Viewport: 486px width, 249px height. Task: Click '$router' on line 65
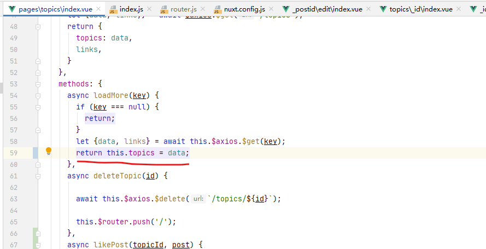tap(113, 222)
